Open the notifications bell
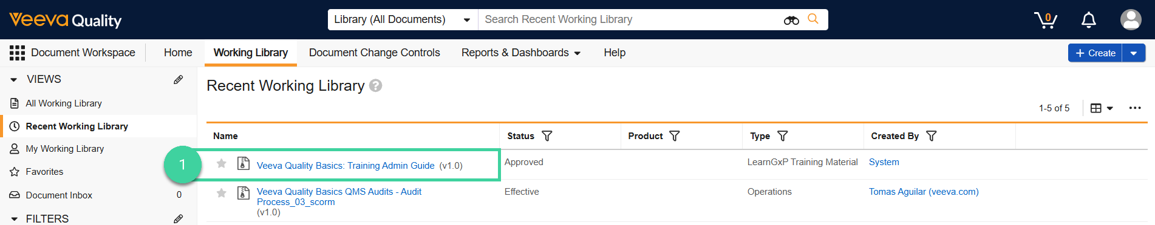The height and width of the screenshot is (225, 1155). pyautogui.click(x=1089, y=20)
